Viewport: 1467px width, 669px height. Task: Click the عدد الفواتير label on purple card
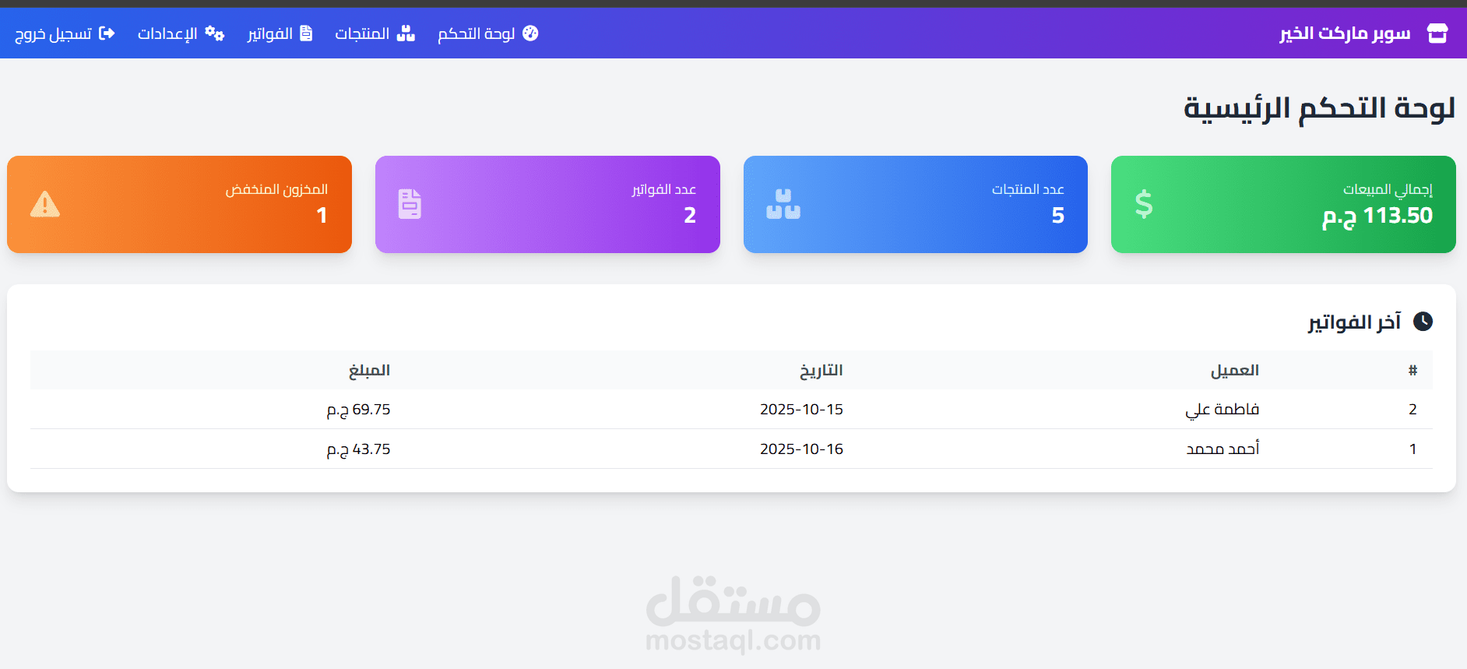pyautogui.click(x=664, y=189)
